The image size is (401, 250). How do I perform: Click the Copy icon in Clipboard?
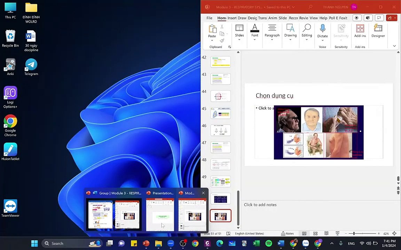(x=222, y=34)
